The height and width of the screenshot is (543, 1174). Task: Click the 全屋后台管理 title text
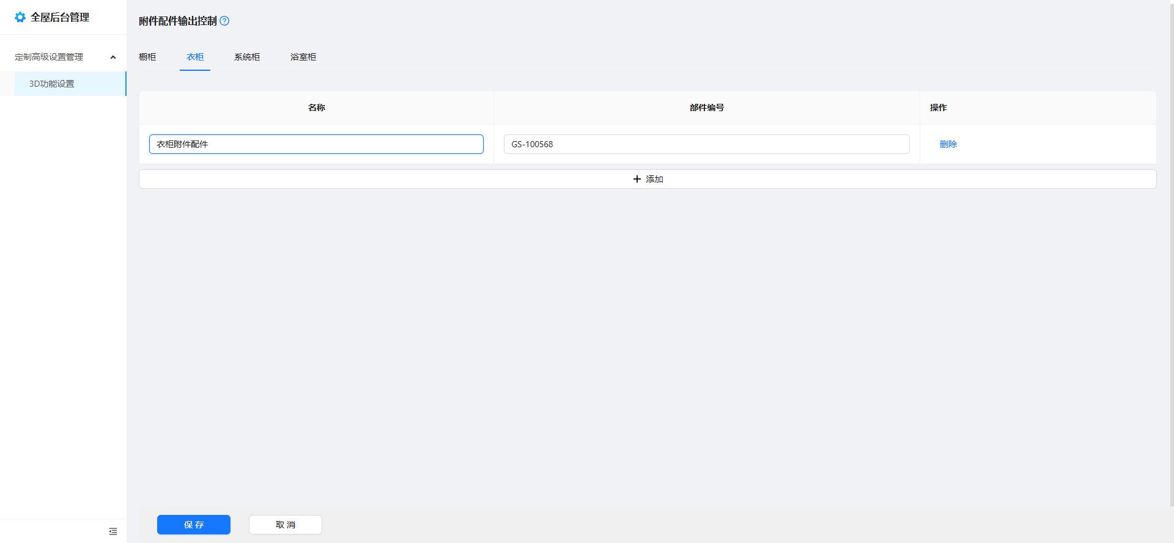60,17
